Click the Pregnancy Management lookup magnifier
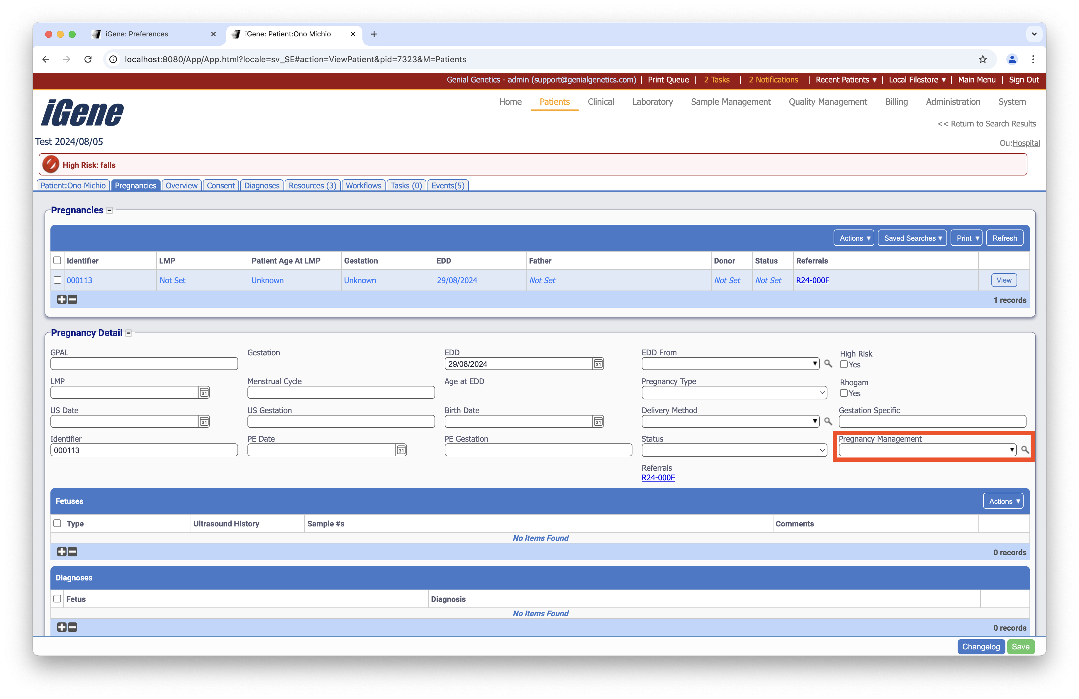This screenshot has height=699, width=1079. [x=1024, y=450]
